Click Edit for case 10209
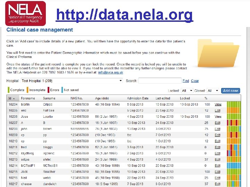250x187 pixels. (217, 135)
